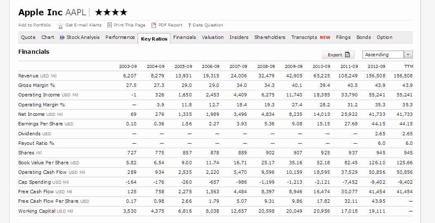The image size is (435, 223).
Task: Switch to the Financials tab
Action: click(184, 37)
